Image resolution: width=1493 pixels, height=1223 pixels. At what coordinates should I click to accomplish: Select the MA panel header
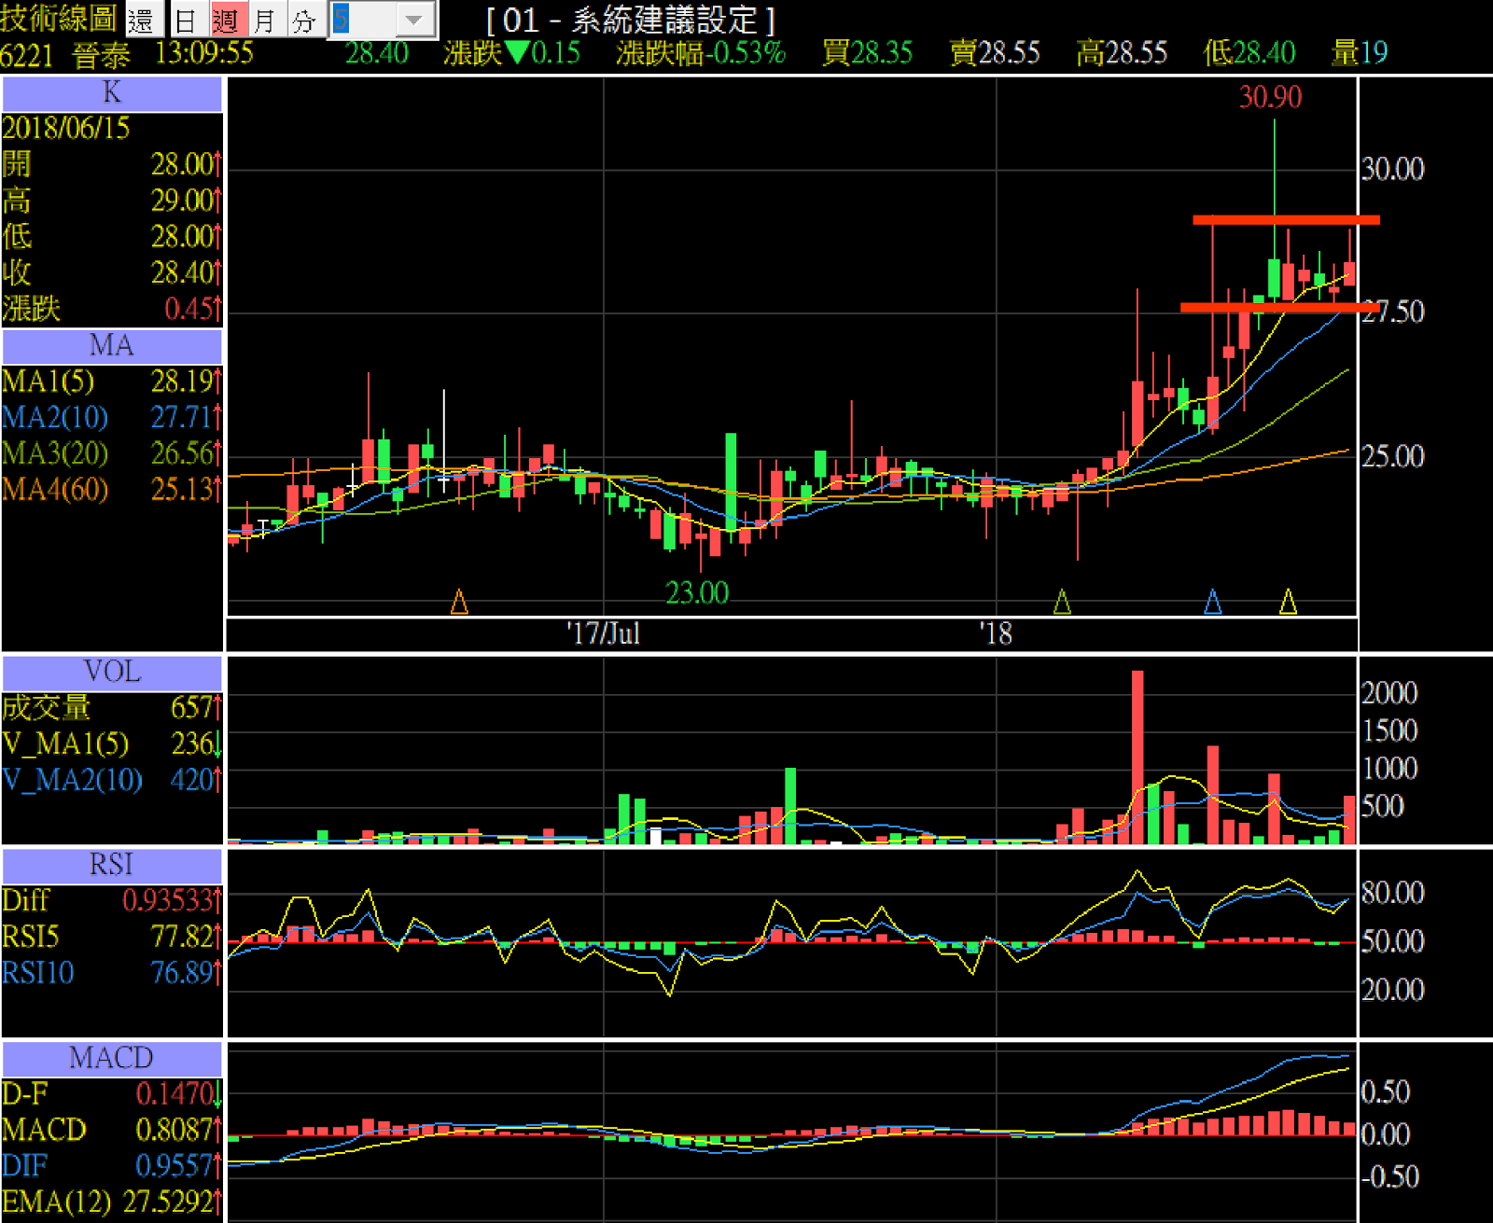point(112,346)
